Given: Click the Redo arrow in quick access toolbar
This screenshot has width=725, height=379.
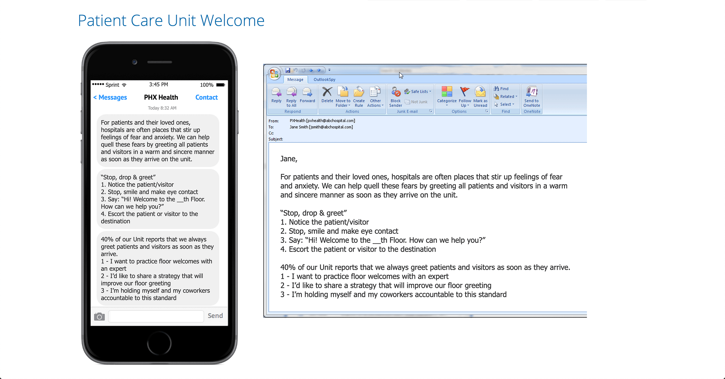Looking at the screenshot, I should coord(303,70).
